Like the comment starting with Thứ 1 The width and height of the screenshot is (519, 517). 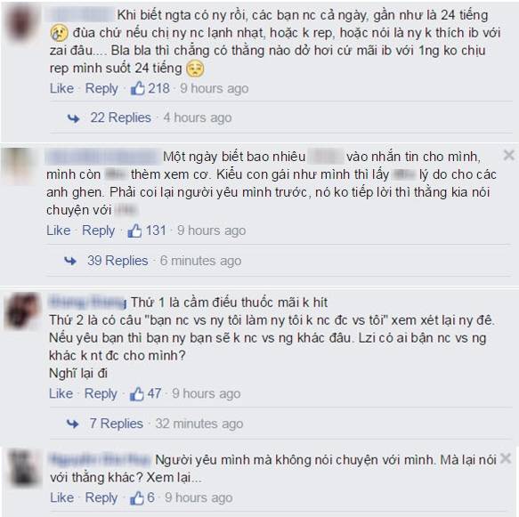[x=61, y=393]
